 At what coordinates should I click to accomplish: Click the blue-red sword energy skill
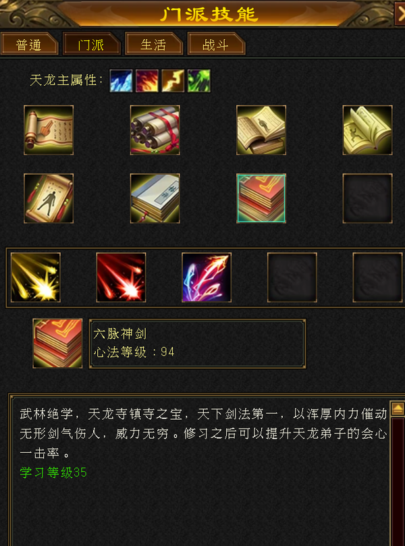click(207, 277)
